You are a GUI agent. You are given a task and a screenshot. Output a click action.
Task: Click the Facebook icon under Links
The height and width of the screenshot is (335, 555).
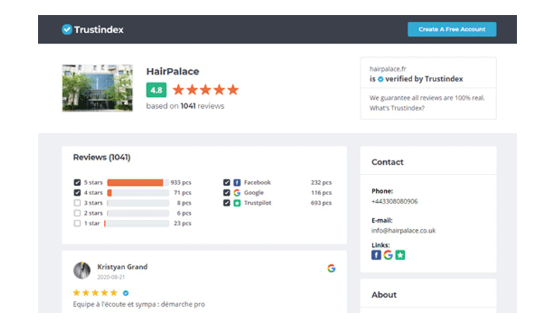(x=376, y=254)
